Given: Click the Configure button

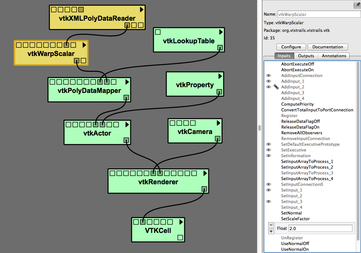Looking at the screenshot, I should click(291, 47).
